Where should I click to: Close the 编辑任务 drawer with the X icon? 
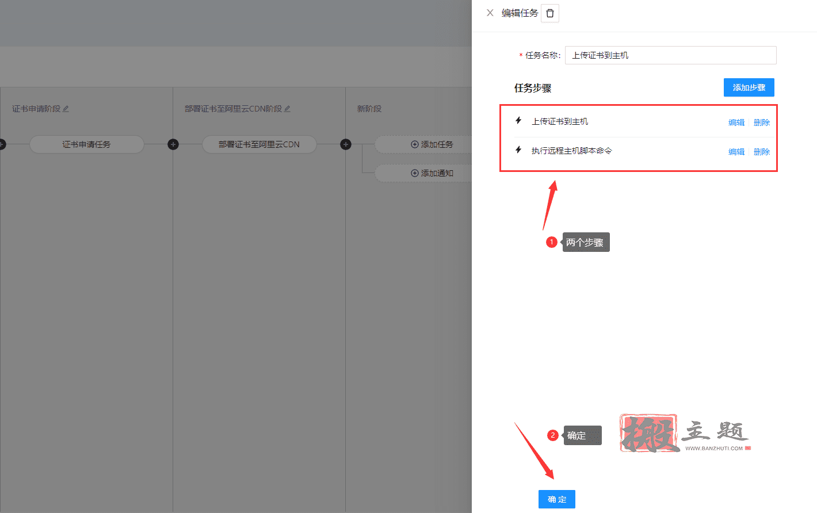pos(490,13)
